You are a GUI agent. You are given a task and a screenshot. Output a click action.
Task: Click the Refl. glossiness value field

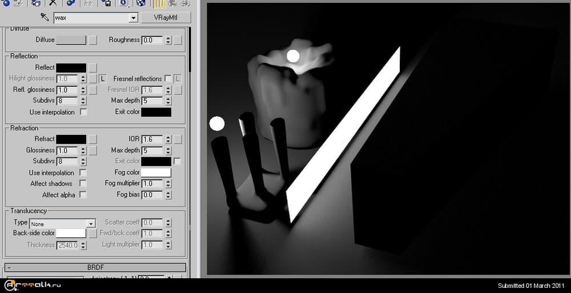click(x=67, y=90)
